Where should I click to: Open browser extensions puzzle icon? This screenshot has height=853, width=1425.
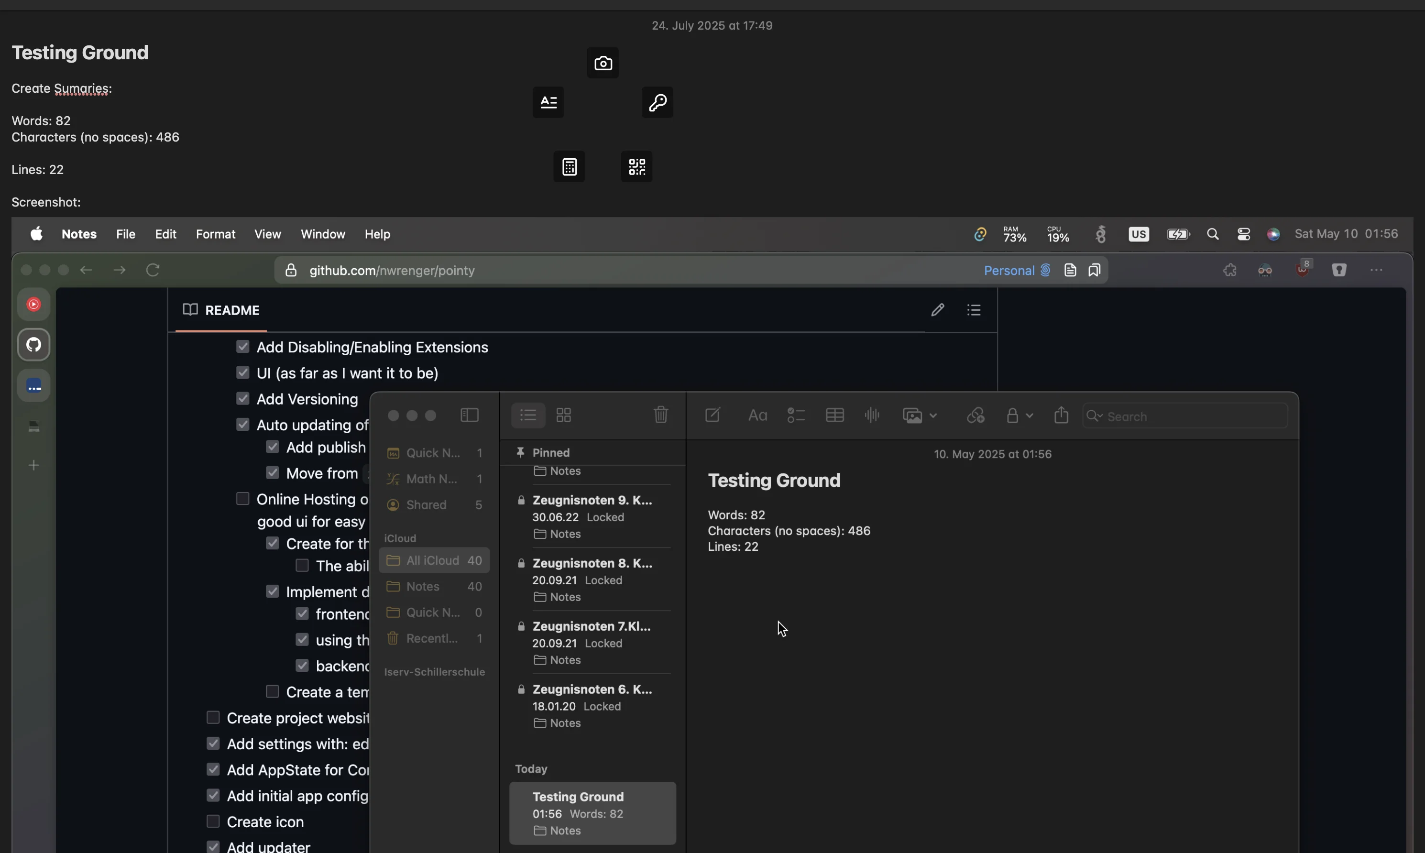(x=1229, y=270)
